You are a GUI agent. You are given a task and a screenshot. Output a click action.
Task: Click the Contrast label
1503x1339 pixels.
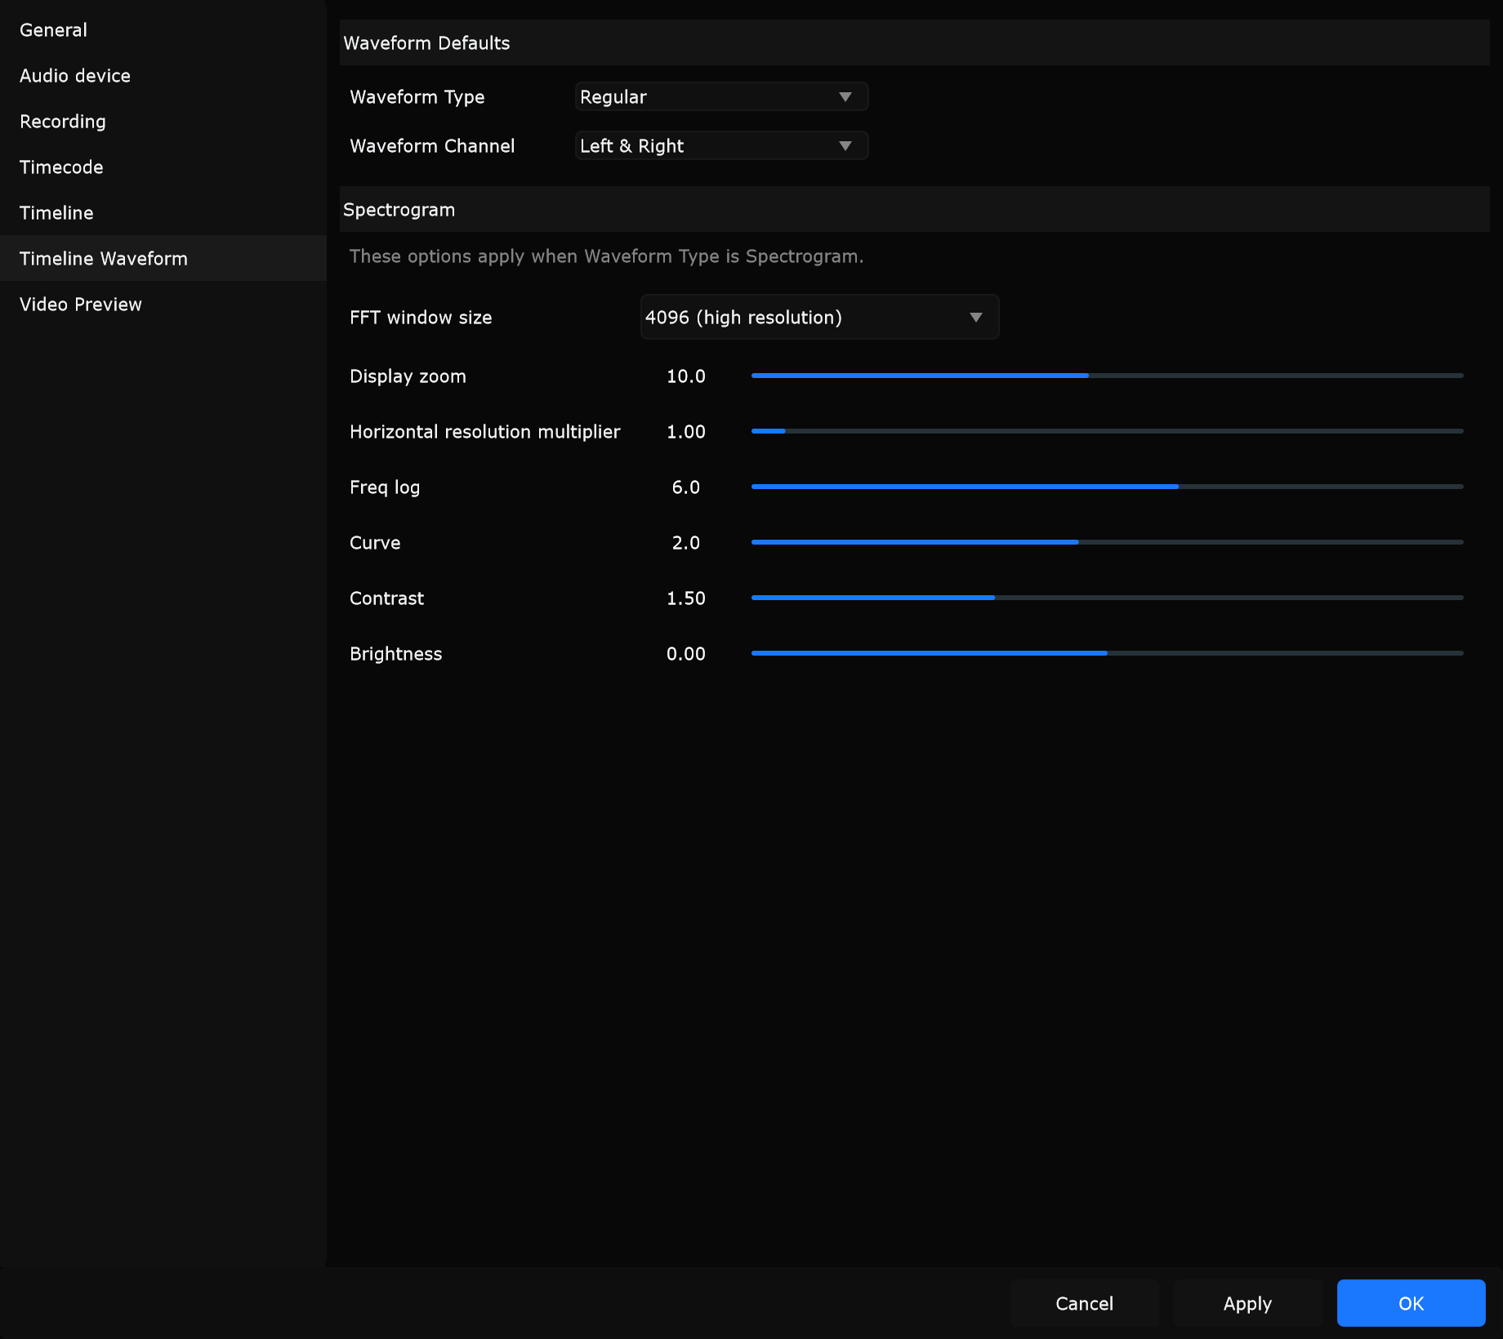pyautogui.click(x=386, y=598)
